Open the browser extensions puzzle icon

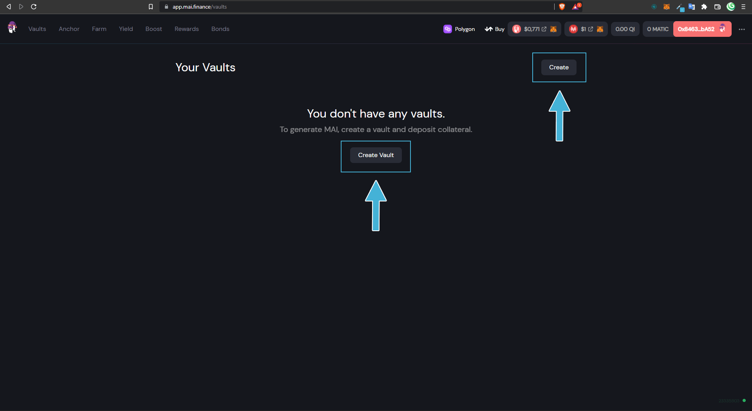[x=704, y=7]
